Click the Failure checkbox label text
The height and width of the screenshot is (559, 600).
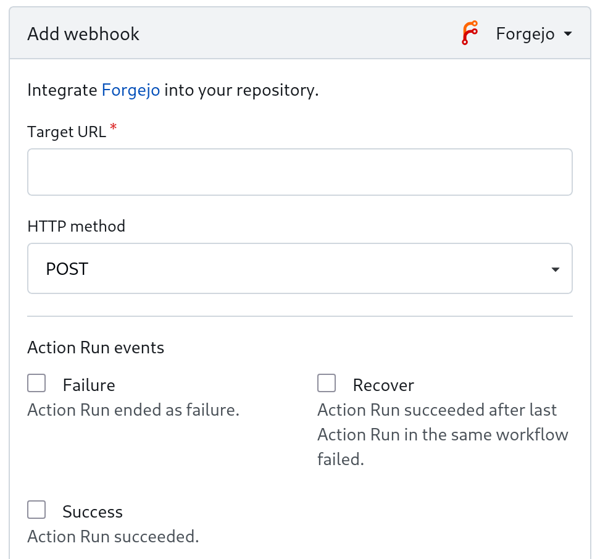[89, 385]
